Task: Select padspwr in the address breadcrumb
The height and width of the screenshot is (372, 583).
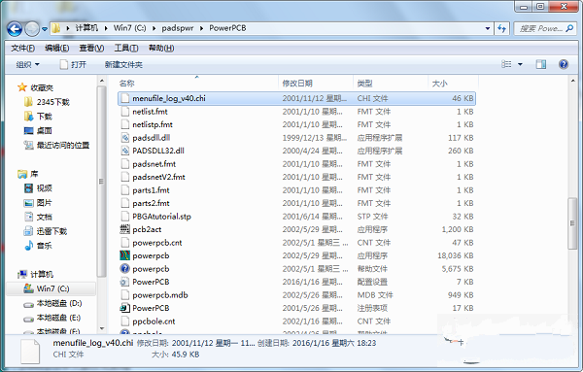Action: (x=178, y=28)
